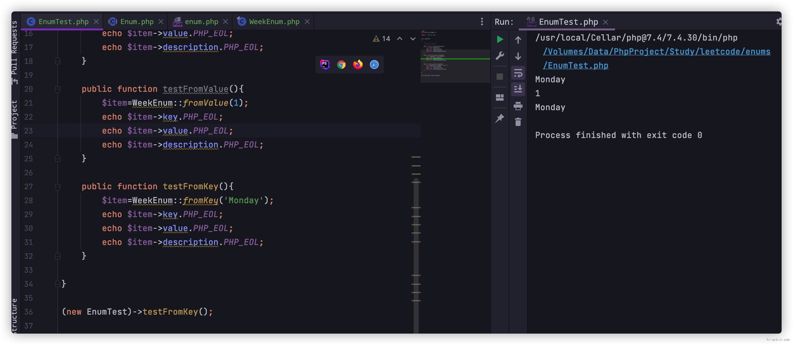Open run configuration wrench icon
The image size is (793, 345).
500,56
